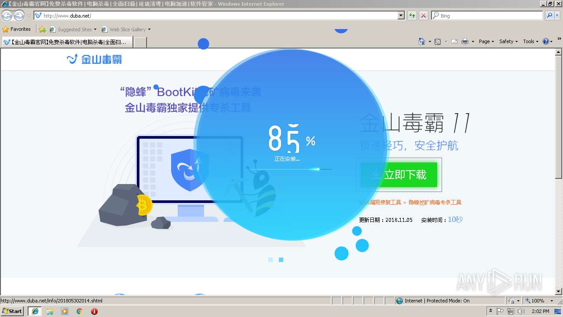Expand Suggested Sites dropdown
This screenshot has height=317, width=563.
[95, 29]
